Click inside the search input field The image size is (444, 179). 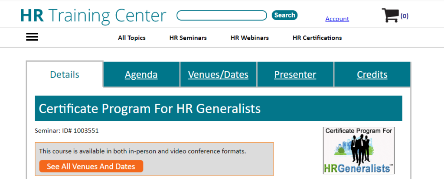[222, 16]
